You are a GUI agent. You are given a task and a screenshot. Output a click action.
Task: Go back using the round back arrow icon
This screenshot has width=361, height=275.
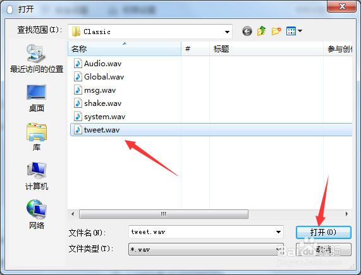pyautogui.click(x=247, y=31)
